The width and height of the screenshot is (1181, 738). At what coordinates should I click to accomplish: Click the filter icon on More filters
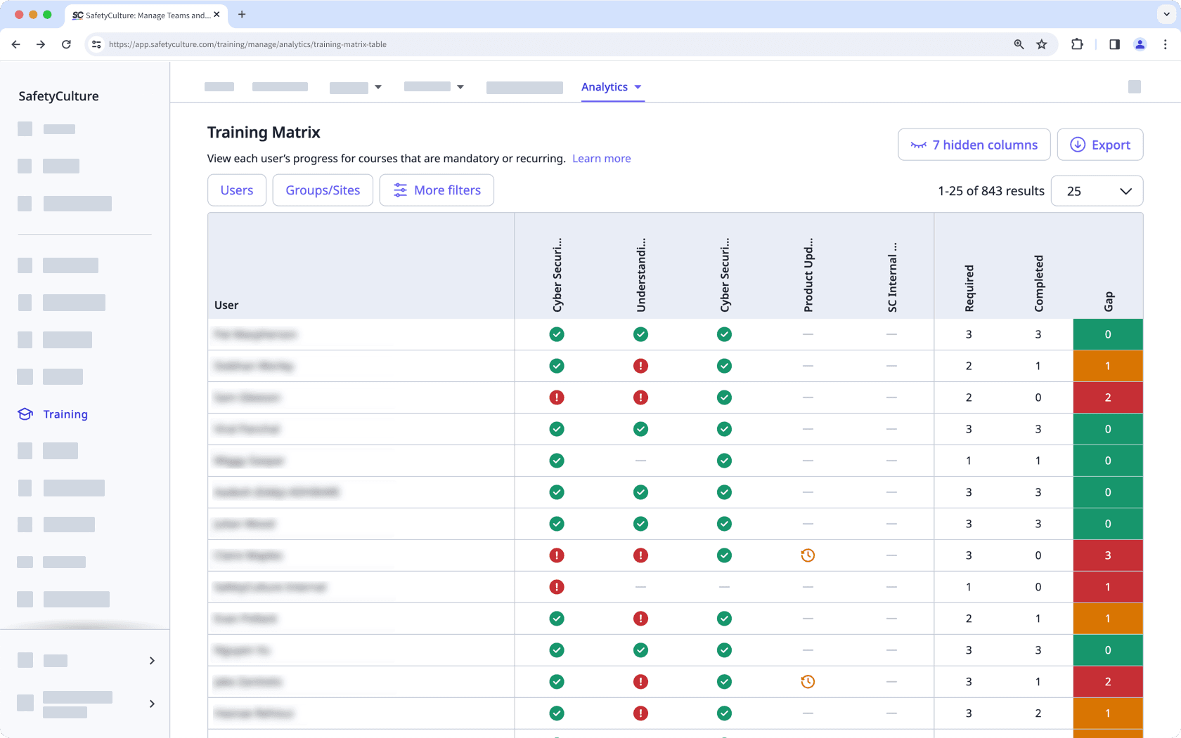click(400, 190)
